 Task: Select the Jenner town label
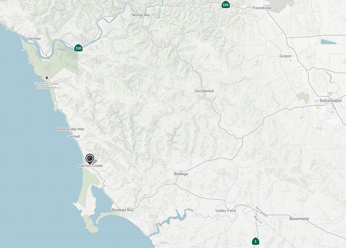click(x=35, y=38)
